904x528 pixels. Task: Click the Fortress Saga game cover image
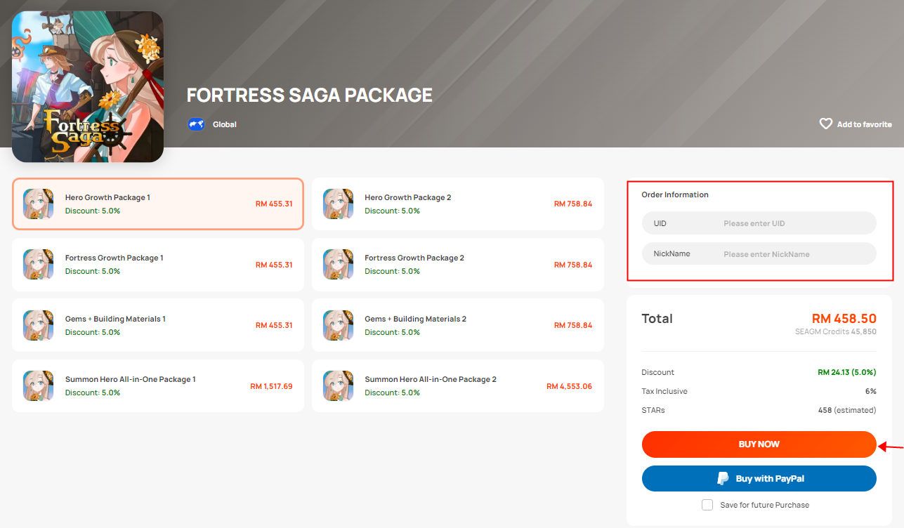(x=88, y=86)
